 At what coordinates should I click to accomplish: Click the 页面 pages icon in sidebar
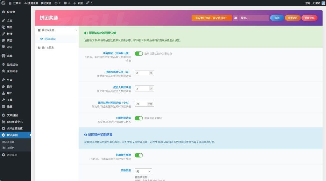[x=4, y=40]
